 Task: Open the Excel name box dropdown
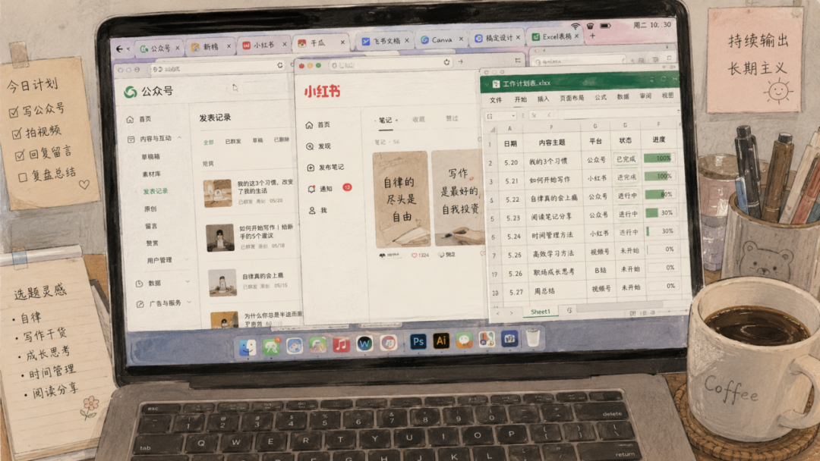click(513, 116)
